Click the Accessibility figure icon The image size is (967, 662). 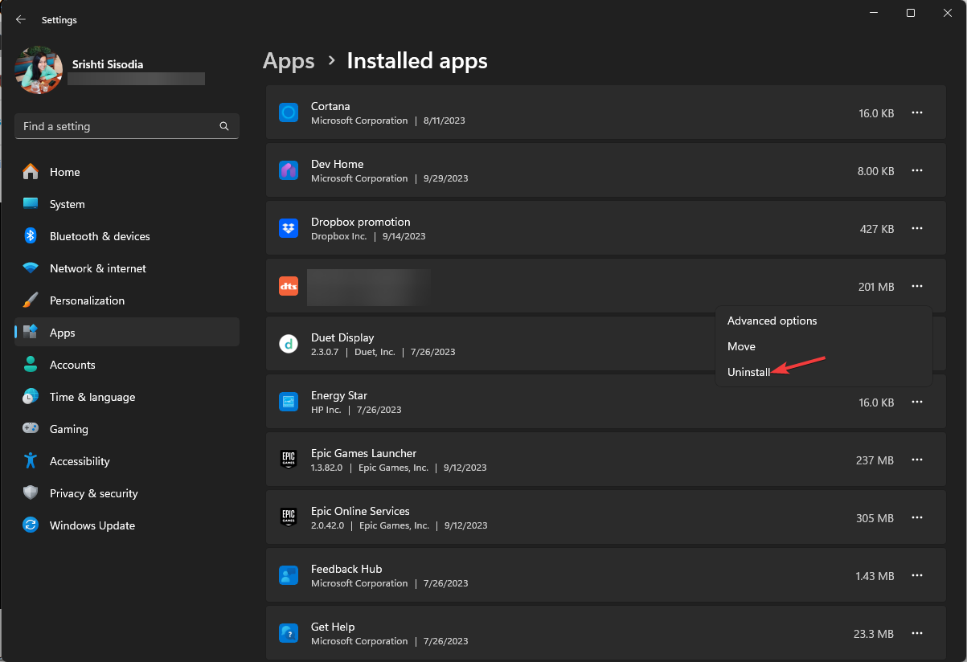click(31, 461)
